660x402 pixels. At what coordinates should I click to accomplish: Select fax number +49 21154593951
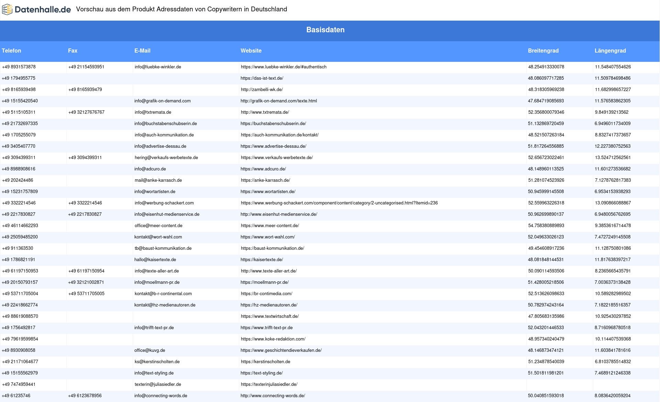86,67
